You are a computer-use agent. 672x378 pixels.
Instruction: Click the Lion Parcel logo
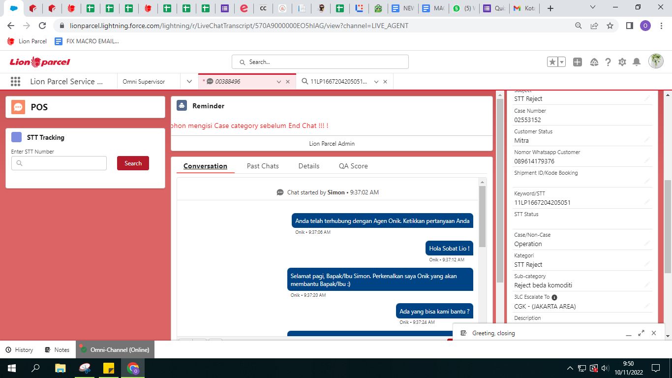[x=40, y=62]
